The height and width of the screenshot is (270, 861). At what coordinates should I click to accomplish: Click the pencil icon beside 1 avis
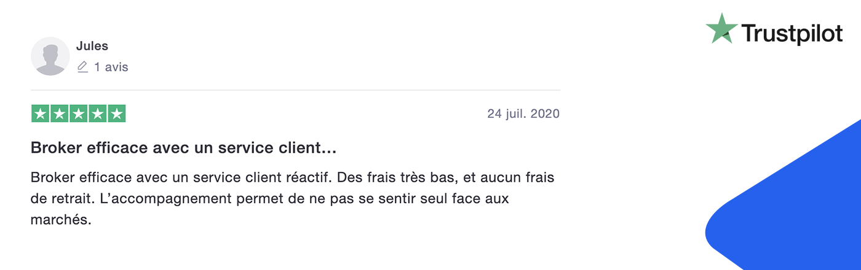82,67
